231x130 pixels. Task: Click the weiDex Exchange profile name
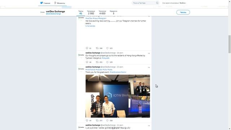click(x=55, y=11)
